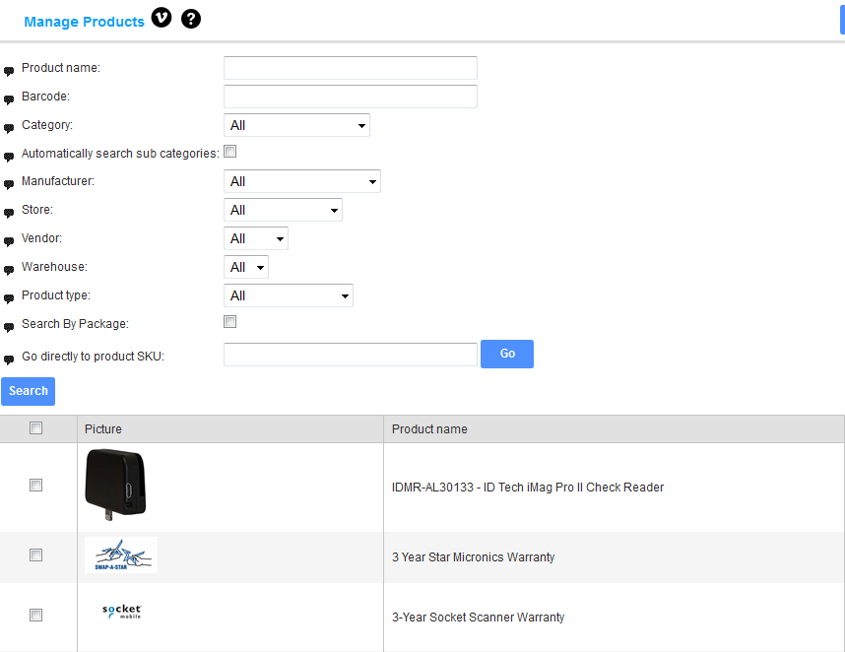Select the ID Tech iMag Pro II row checkbox
Viewport: 845px width, 652px height.
(36, 485)
